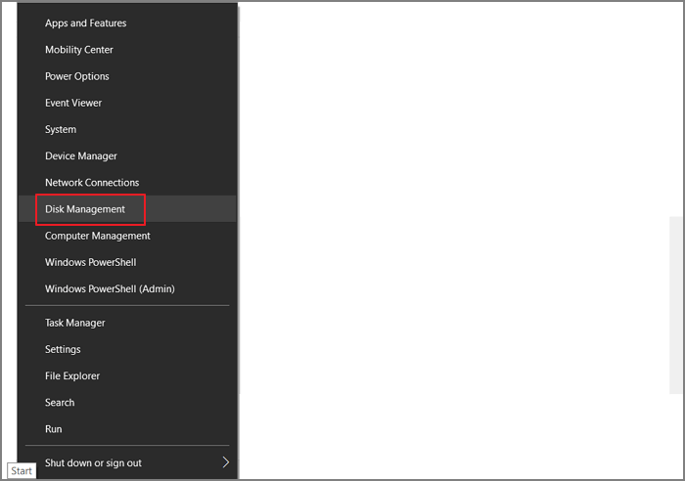Click the System menu item
Image resolution: width=685 pixels, height=481 pixels.
pos(61,129)
